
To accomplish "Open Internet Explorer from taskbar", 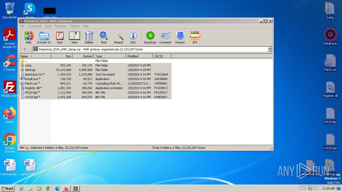I will [x=21, y=189].
